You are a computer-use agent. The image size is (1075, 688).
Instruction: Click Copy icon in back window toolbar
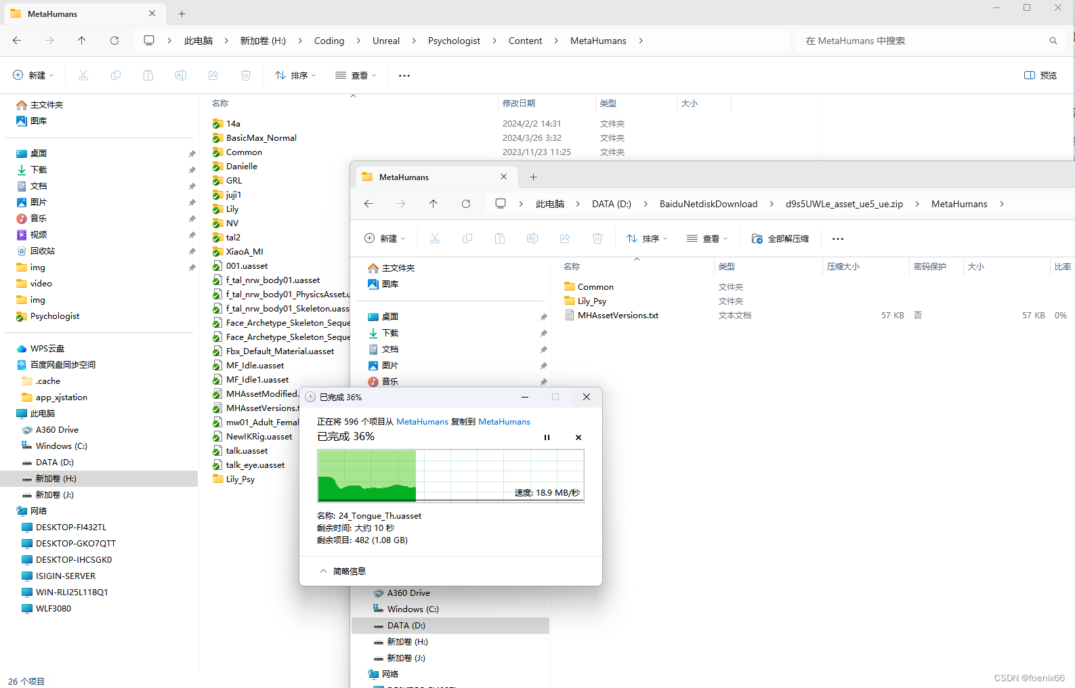pos(116,75)
